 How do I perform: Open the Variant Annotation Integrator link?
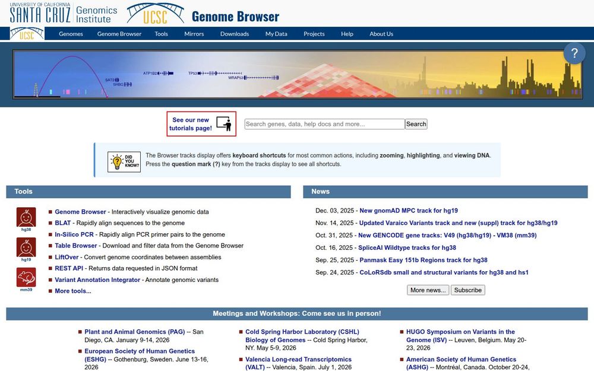(97, 280)
